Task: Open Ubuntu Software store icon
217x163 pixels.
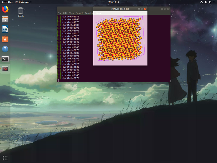Action: click(x=5, y=39)
